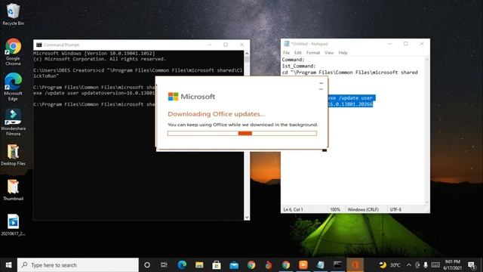Open the touch keyboard tray icon

click(435, 265)
